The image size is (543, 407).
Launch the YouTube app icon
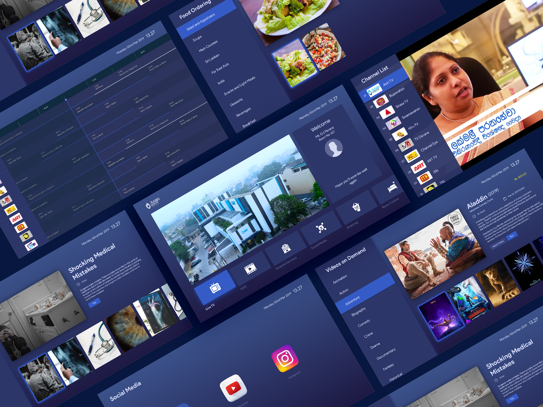pyautogui.click(x=233, y=389)
